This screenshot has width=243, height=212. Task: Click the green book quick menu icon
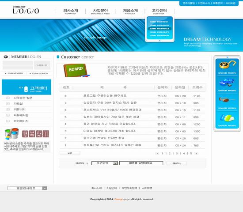[x=227, y=118]
